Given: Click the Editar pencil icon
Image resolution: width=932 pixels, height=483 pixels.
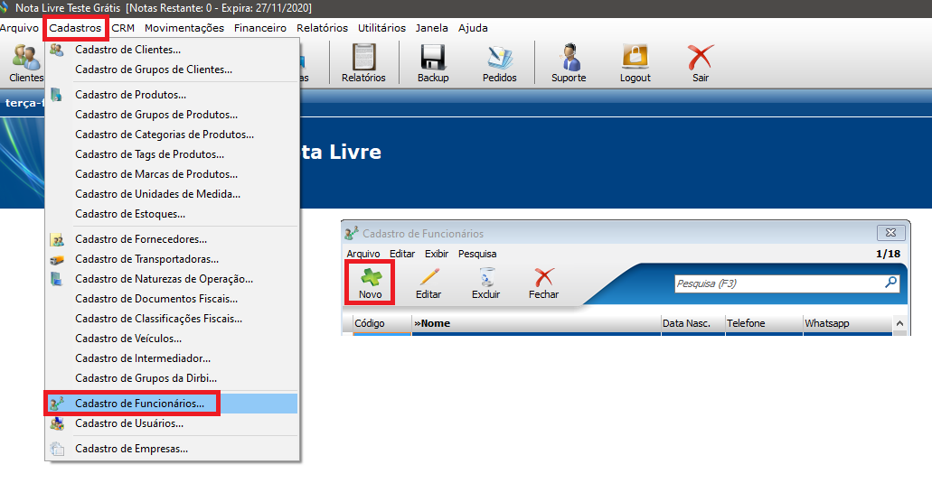Looking at the screenshot, I should [x=428, y=278].
